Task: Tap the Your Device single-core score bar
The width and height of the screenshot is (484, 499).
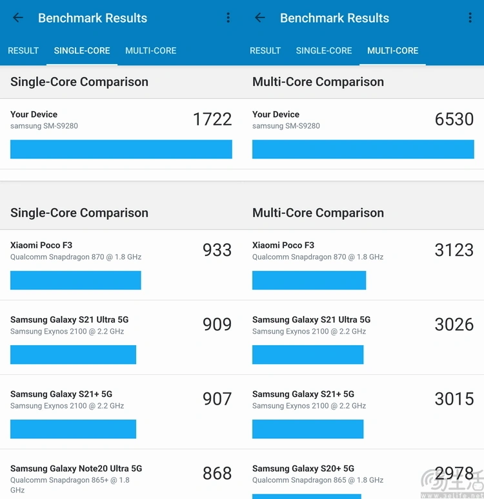Action: (x=121, y=149)
